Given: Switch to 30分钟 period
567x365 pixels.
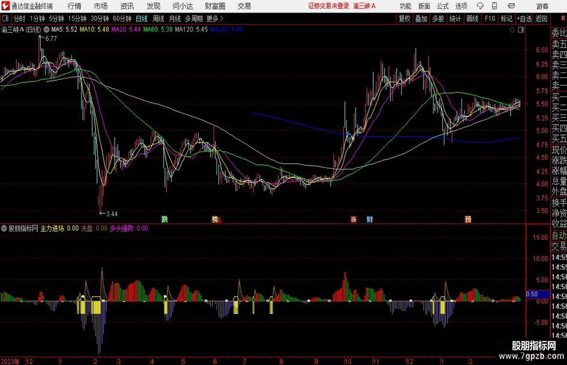Looking at the screenshot, I should coord(100,19).
